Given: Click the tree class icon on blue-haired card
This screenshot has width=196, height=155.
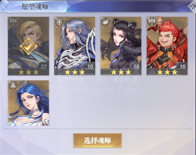Looking at the screenshot, I should (13, 85).
